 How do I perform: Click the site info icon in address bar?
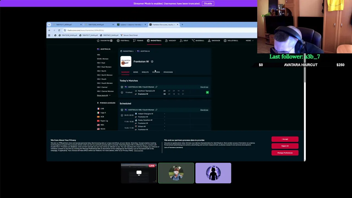[x=65, y=30]
